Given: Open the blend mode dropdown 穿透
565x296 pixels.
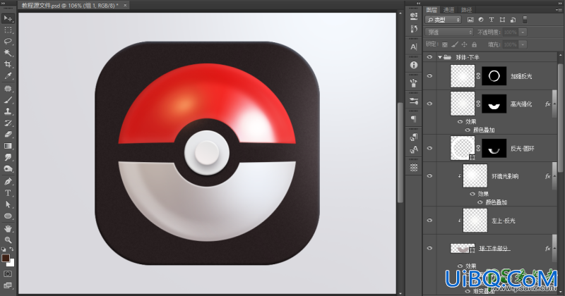Looking at the screenshot, I should [x=449, y=32].
